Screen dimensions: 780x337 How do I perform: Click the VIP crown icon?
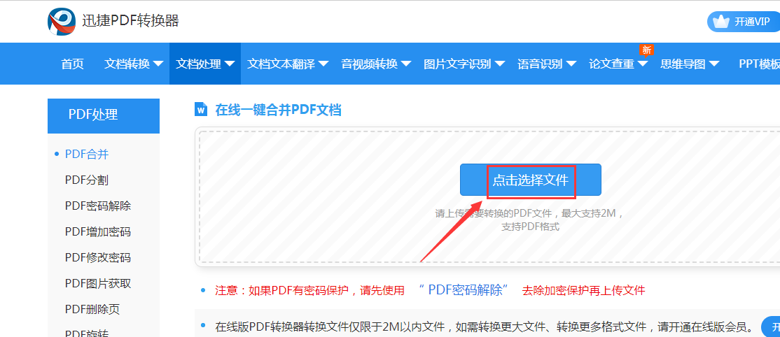coord(720,22)
